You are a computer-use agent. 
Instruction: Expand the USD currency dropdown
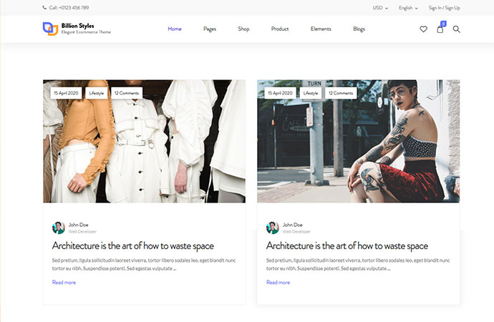tap(380, 8)
